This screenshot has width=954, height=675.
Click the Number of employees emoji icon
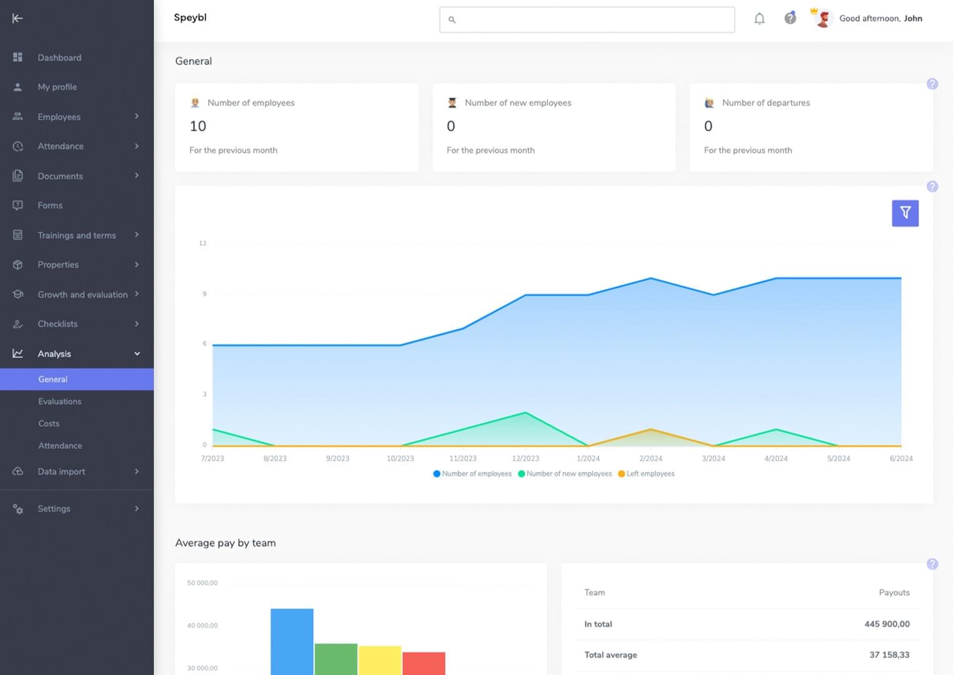[x=195, y=102]
